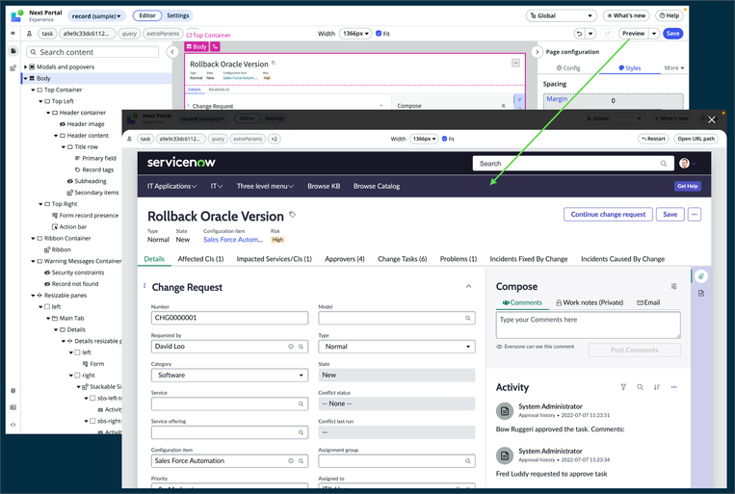Click blue Save button in editor toolbar
735x494 pixels.
[672, 34]
